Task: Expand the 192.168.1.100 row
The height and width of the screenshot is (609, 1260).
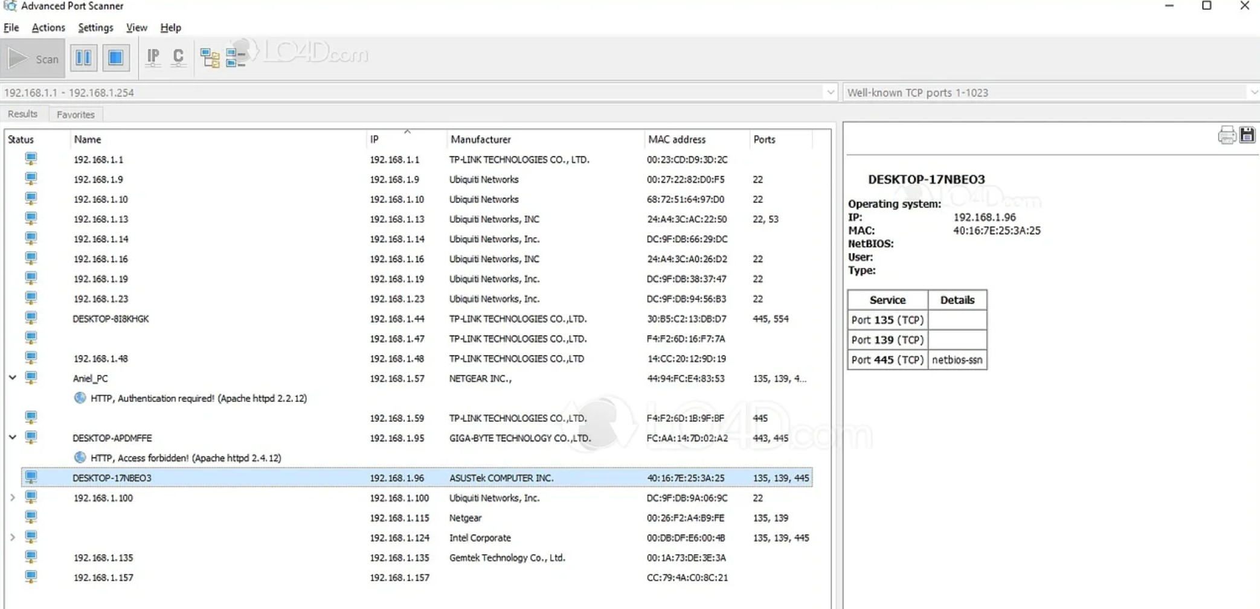Action: (13, 497)
